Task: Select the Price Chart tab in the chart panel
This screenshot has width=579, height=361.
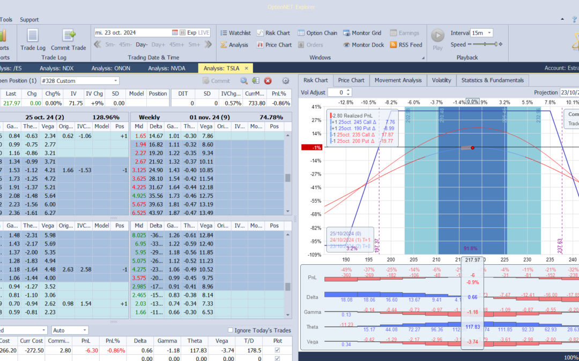Action: (x=351, y=80)
